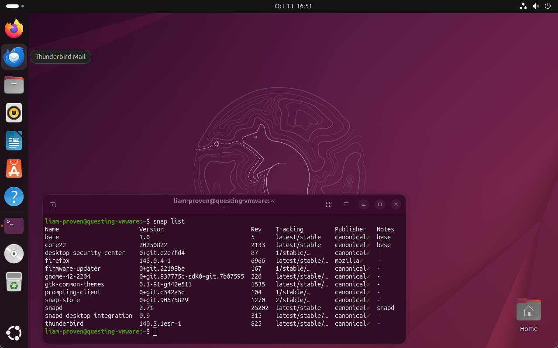The width and height of the screenshot is (558, 348).
Task: Open the terminal hamburger menu
Action: click(346, 204)
